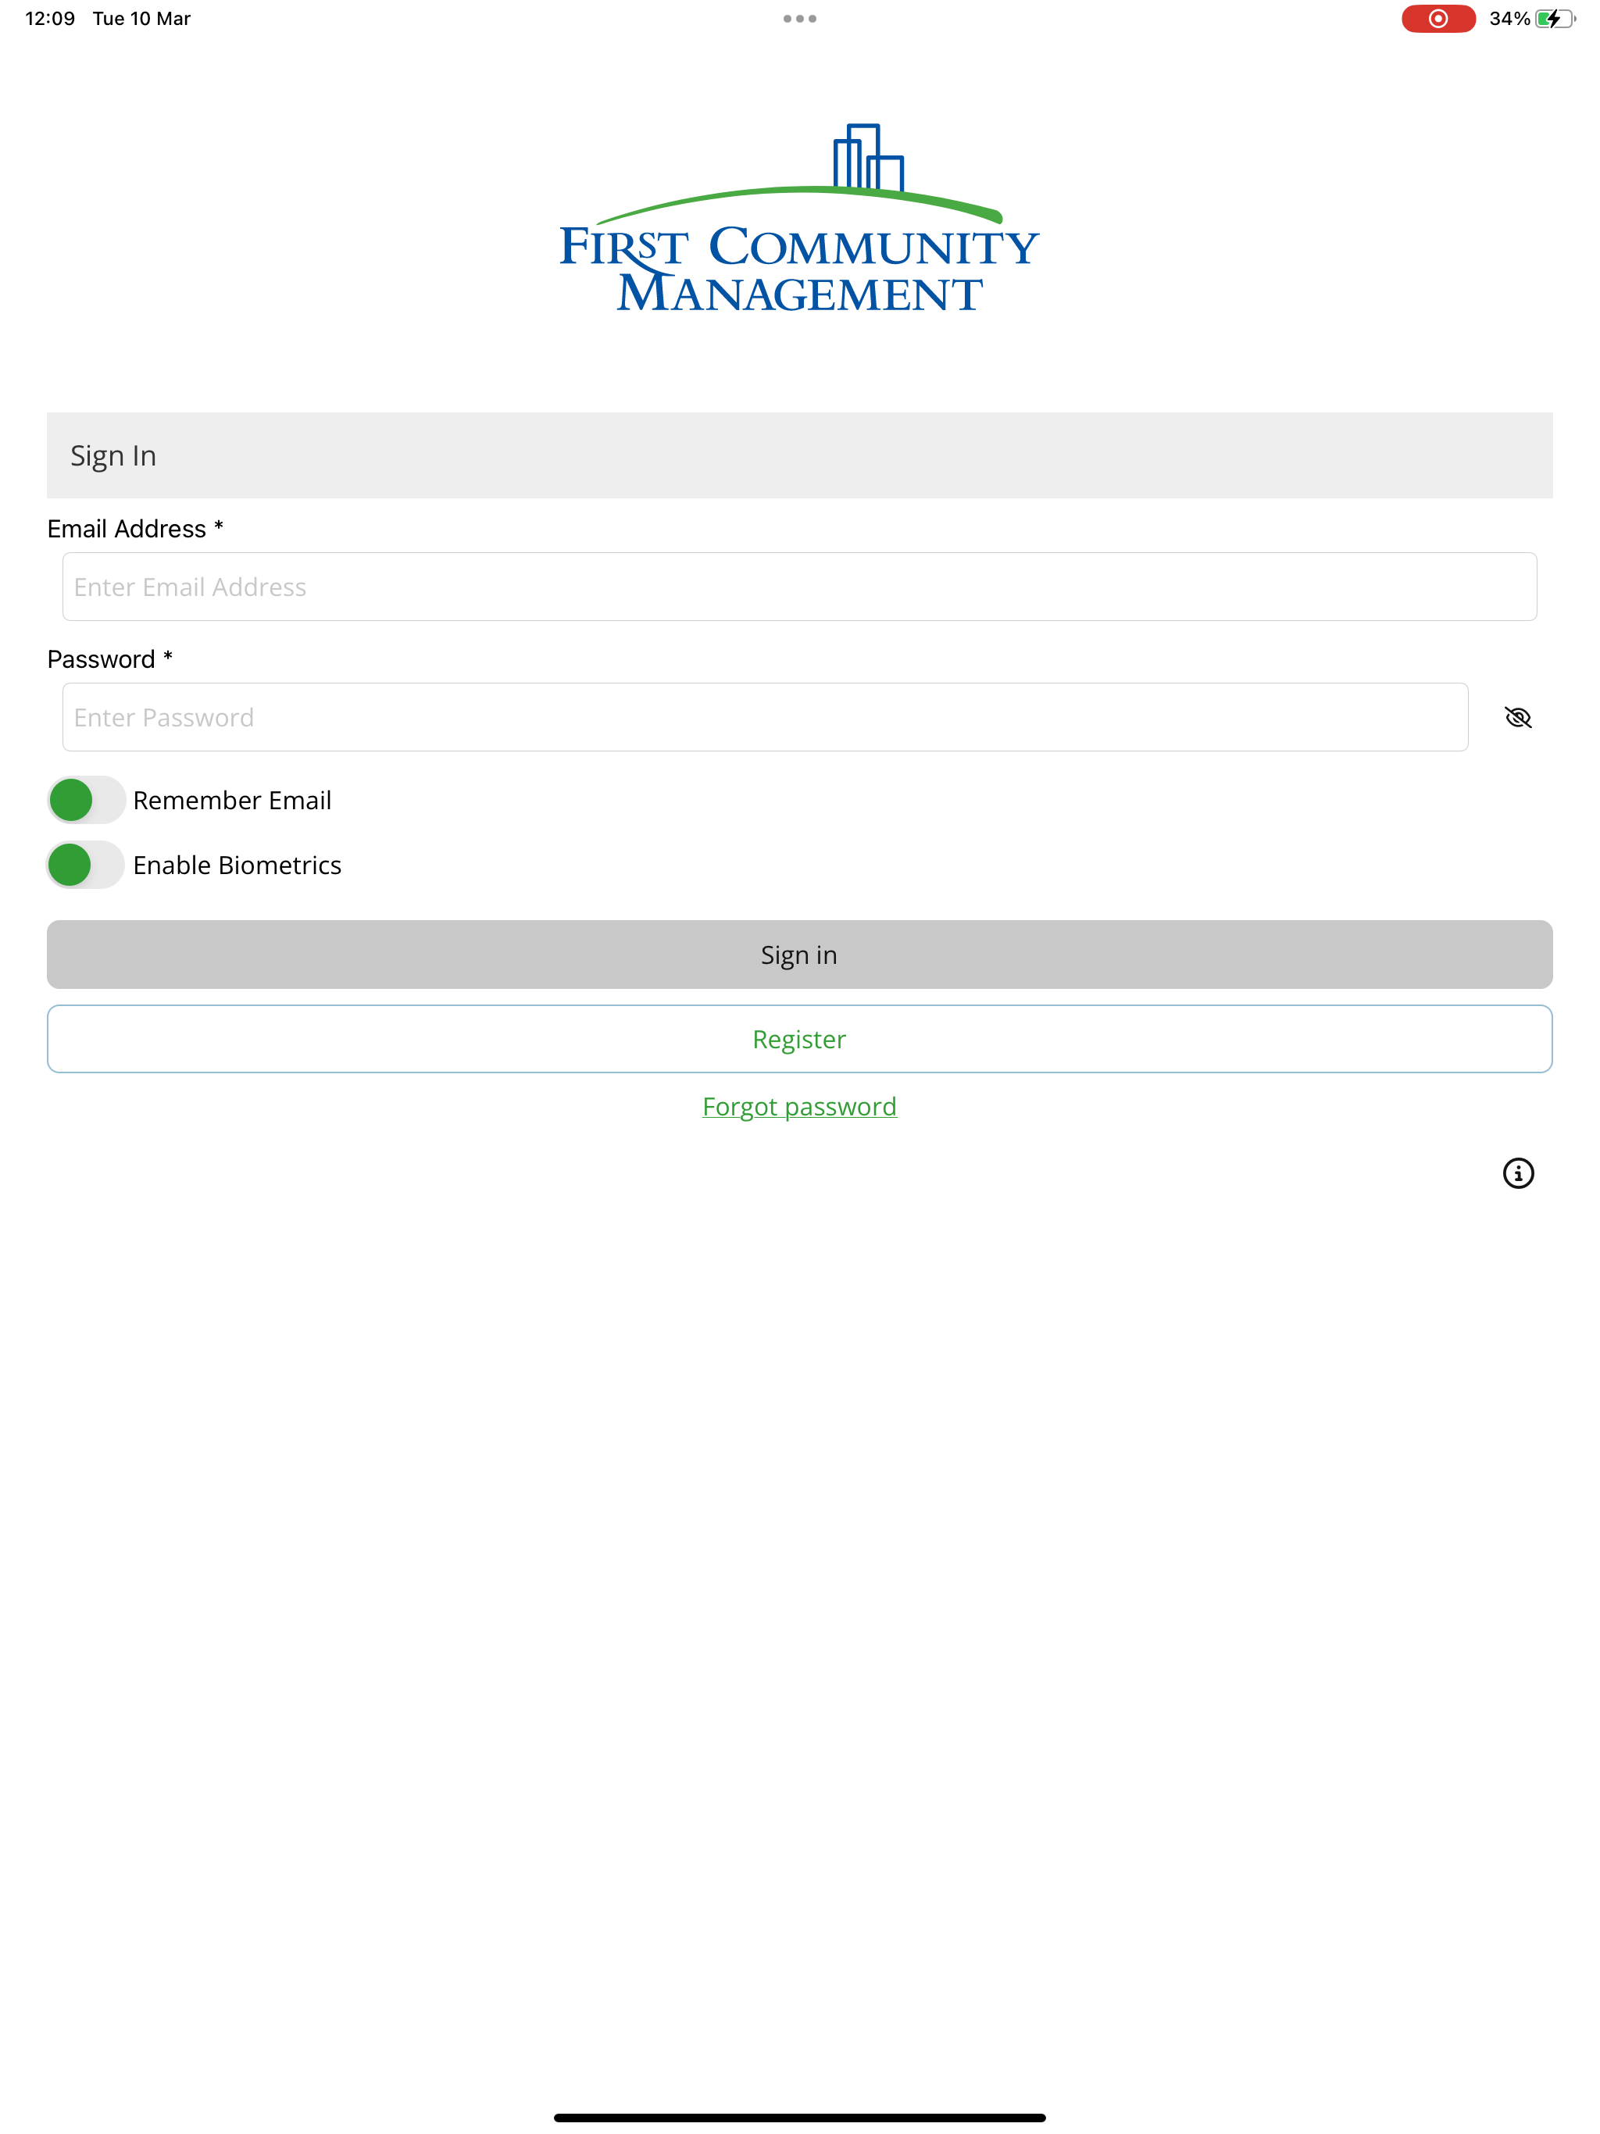The width and height of the screenshot is (1600, 2134).
Task: Tap the home indicator bar
Action: tap(800, 2118)
